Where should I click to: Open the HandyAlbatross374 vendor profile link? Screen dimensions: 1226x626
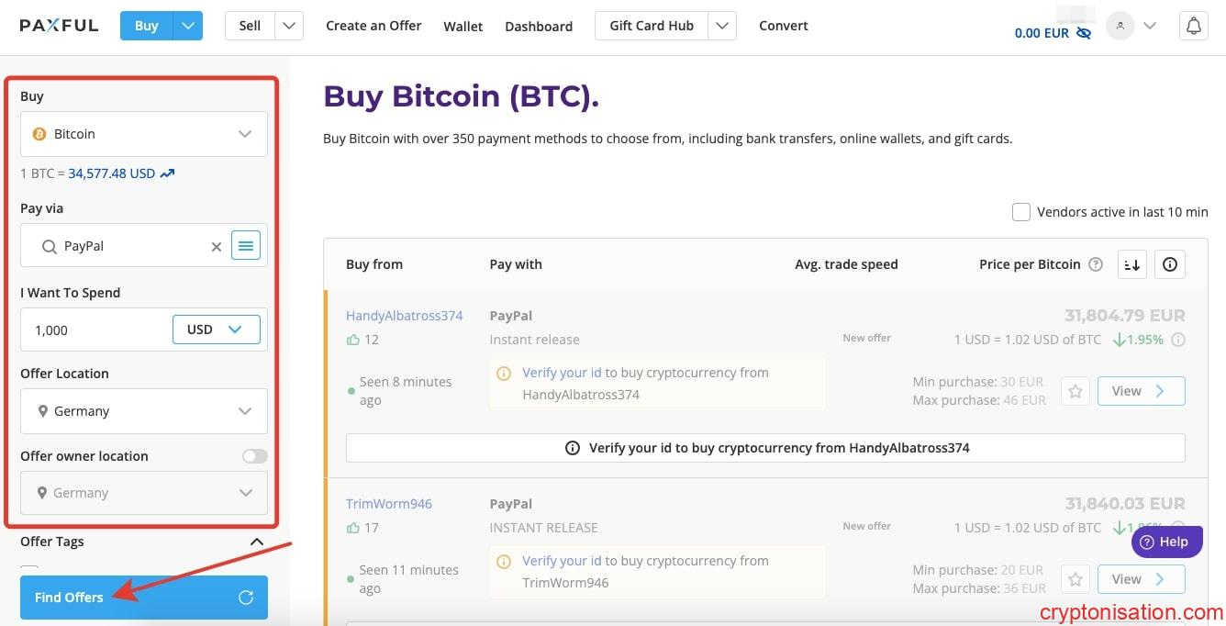(x=404, y=315)
